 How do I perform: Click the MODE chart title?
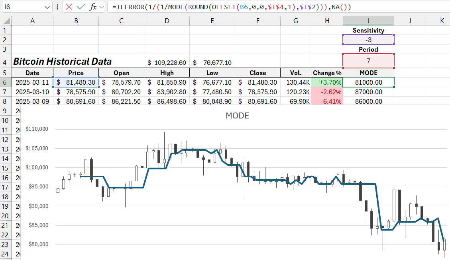click(x=237, y=116)
